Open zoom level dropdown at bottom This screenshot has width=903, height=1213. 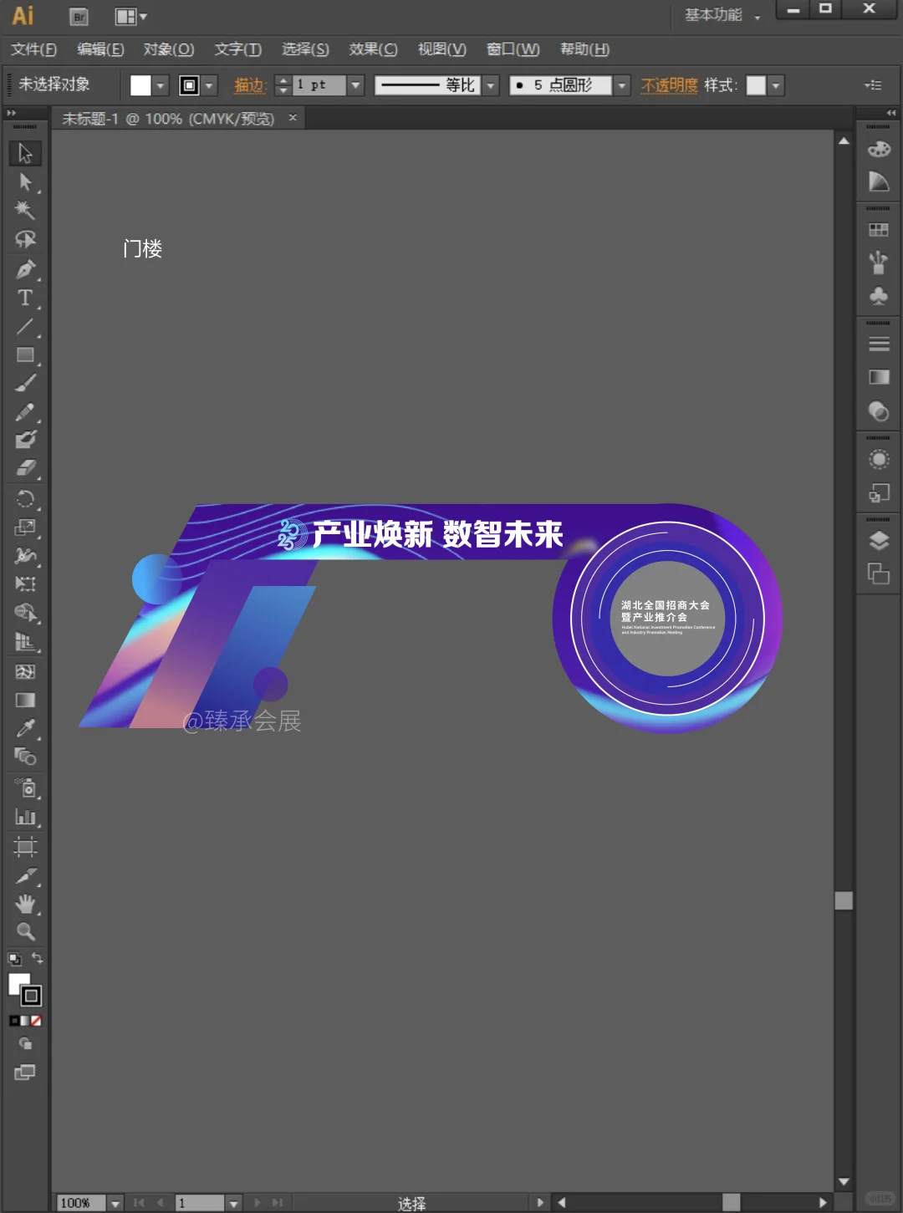tap(115, 1203)
